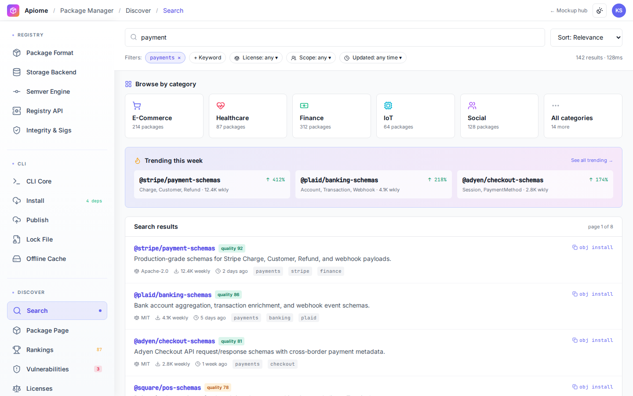Click the Offline Cache drive icon
The height and width of the screenshot is (396, 633).
pyautogui.click(x=17, y=259)
